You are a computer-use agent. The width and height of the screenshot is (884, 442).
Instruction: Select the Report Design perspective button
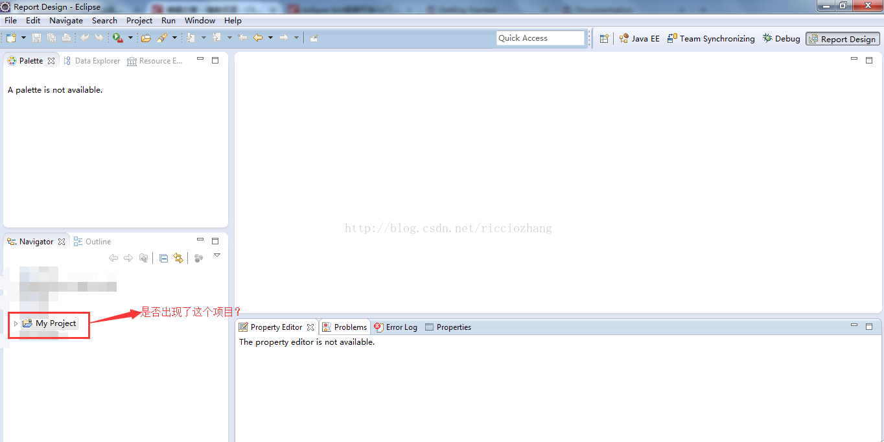[843, 39]
